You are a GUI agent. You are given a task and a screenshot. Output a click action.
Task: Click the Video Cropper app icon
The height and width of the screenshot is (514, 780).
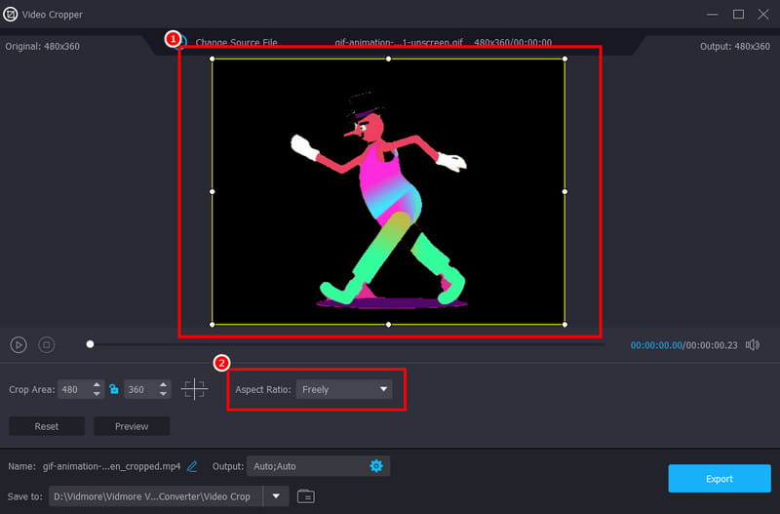[x=11, y=15]
